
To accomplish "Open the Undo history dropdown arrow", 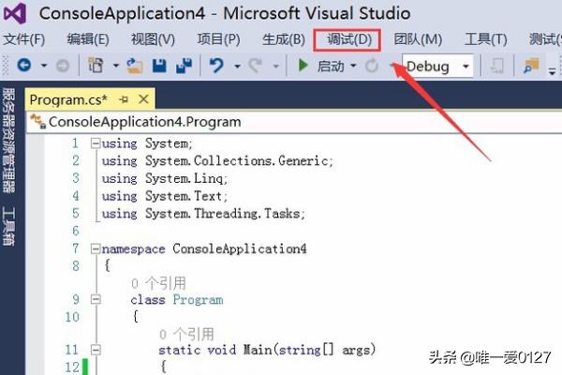I will click(237, 66).
